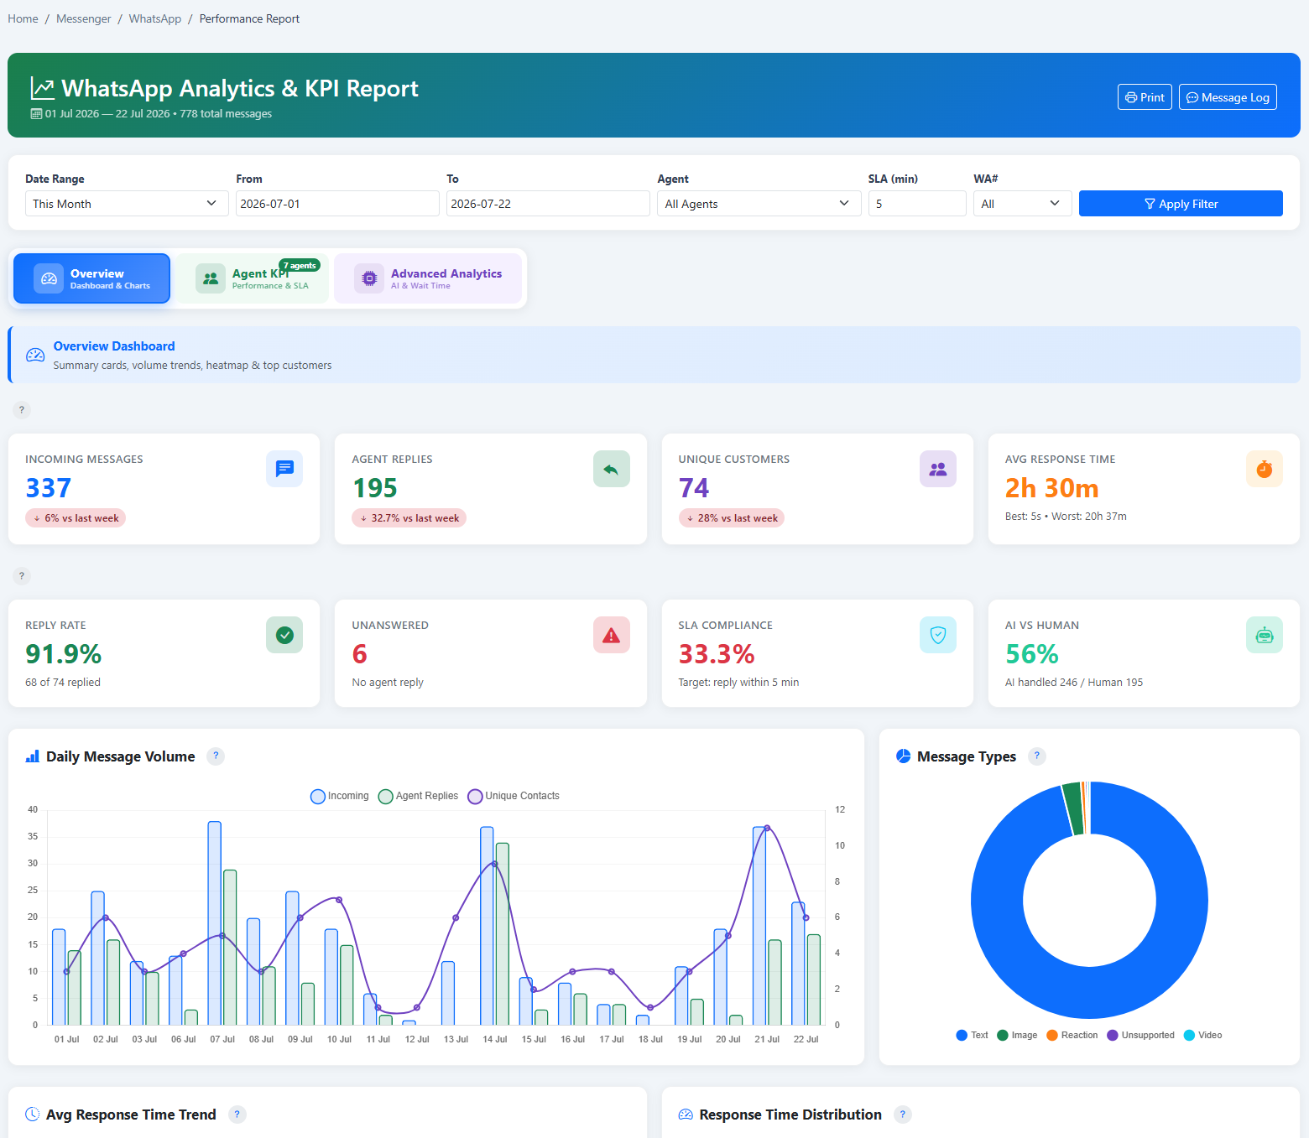Click the Apply Filter button
This screenshot has height=1138, width=1309.
tap(1181, 204)
